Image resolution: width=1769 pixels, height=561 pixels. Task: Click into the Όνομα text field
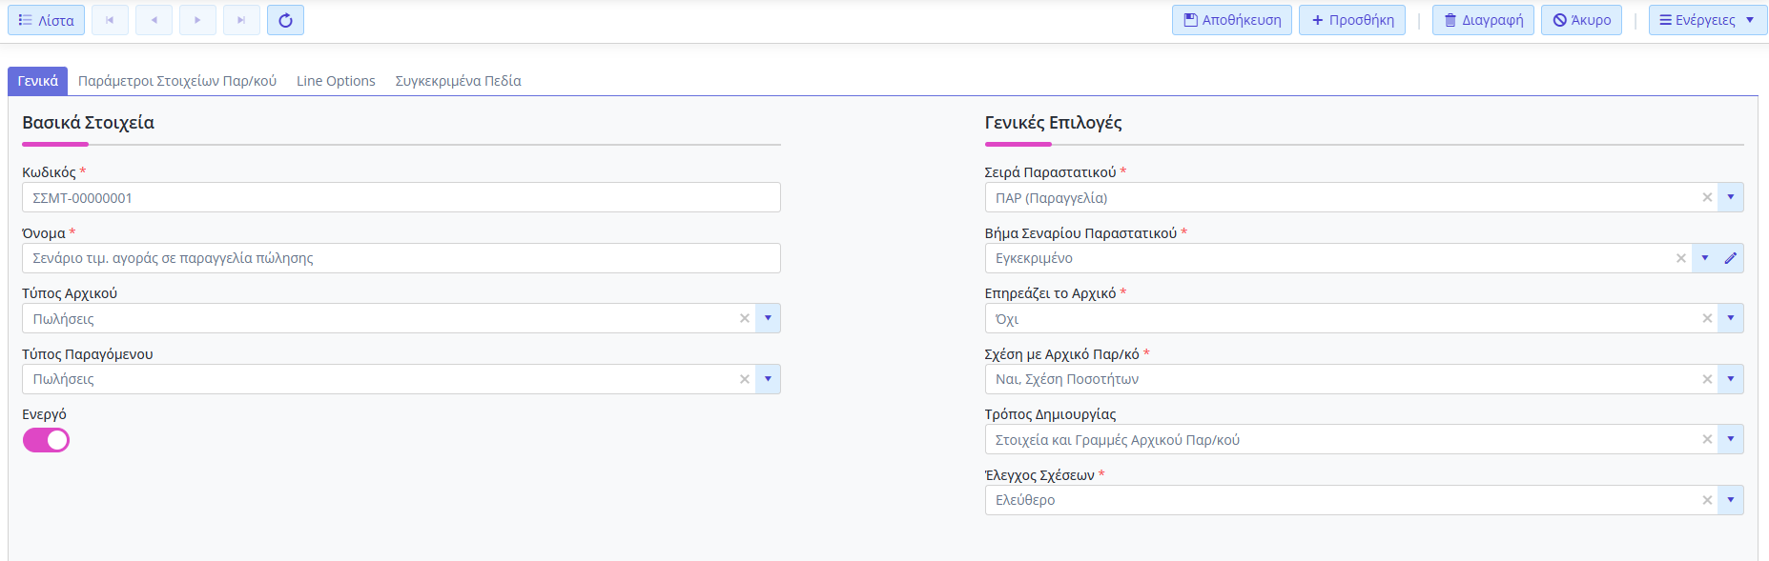click(401, 258)
